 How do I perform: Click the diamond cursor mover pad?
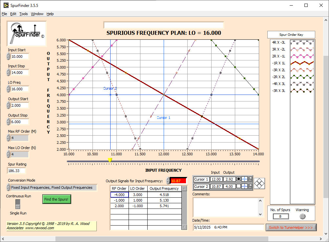[x=259, y=183]
